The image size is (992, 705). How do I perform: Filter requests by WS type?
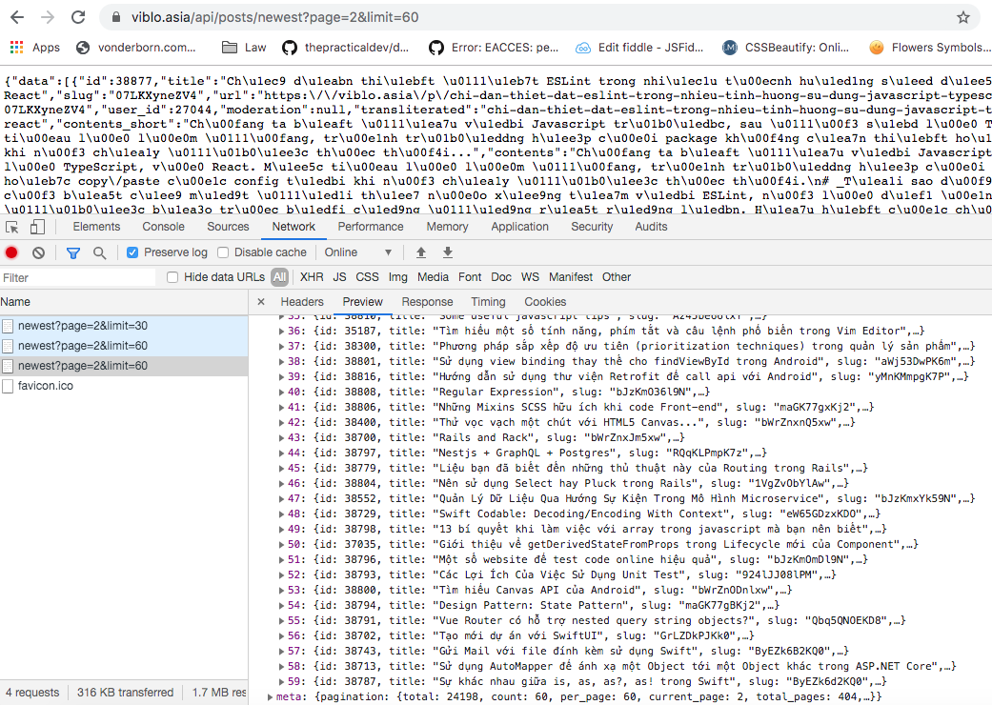click(530, 277)
